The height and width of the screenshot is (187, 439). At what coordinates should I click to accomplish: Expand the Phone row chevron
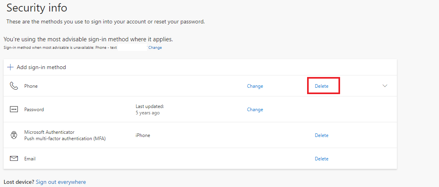[385, 86]
